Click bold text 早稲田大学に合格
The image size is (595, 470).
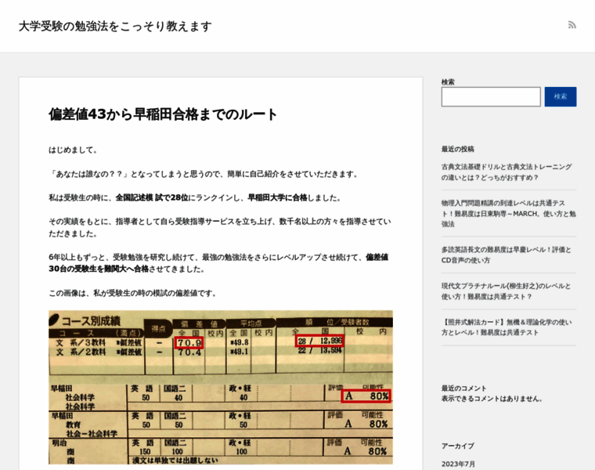click(277, 198)
